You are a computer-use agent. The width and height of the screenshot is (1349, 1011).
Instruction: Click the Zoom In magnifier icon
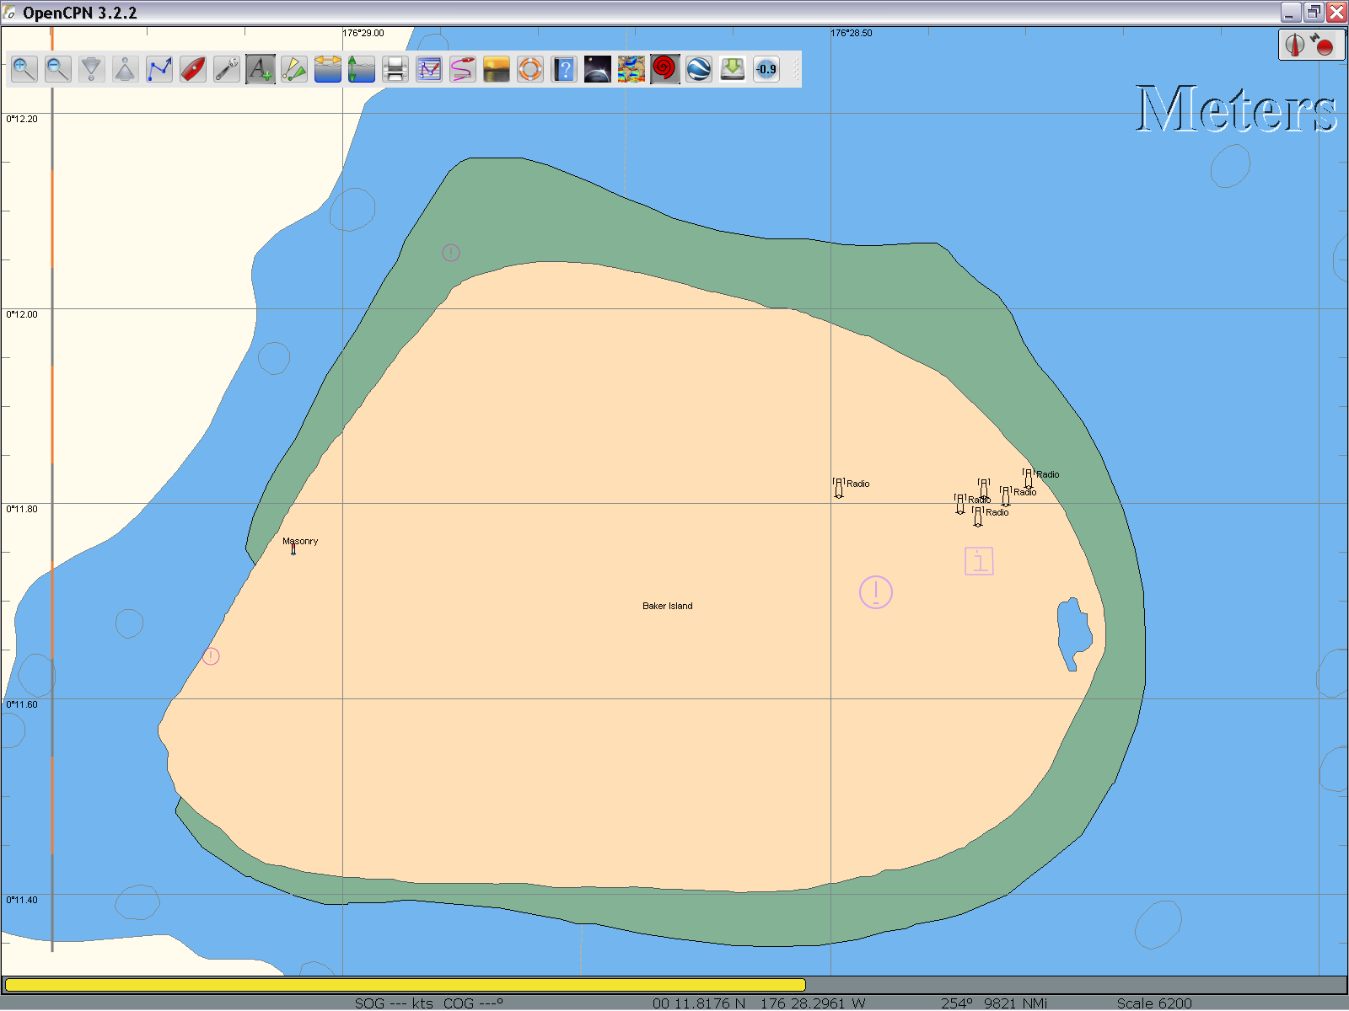tap(24, 69)
